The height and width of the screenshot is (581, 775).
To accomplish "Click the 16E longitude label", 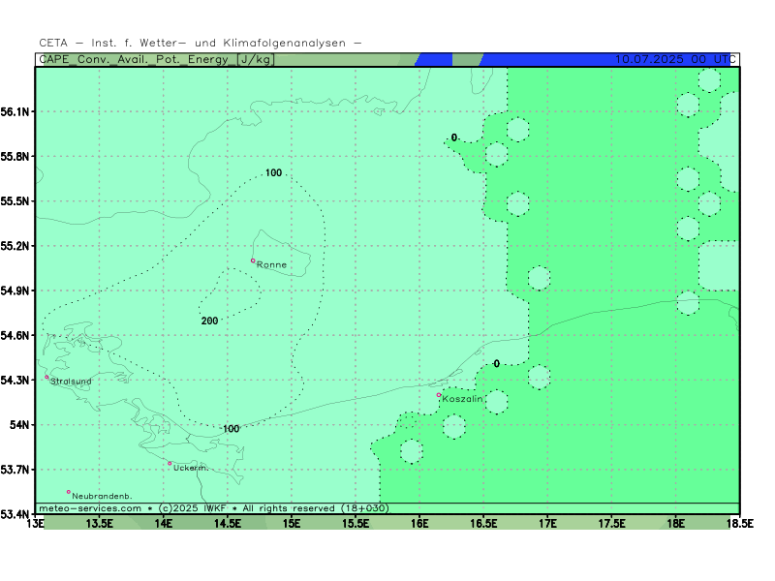I will click(x=419, y=524).
